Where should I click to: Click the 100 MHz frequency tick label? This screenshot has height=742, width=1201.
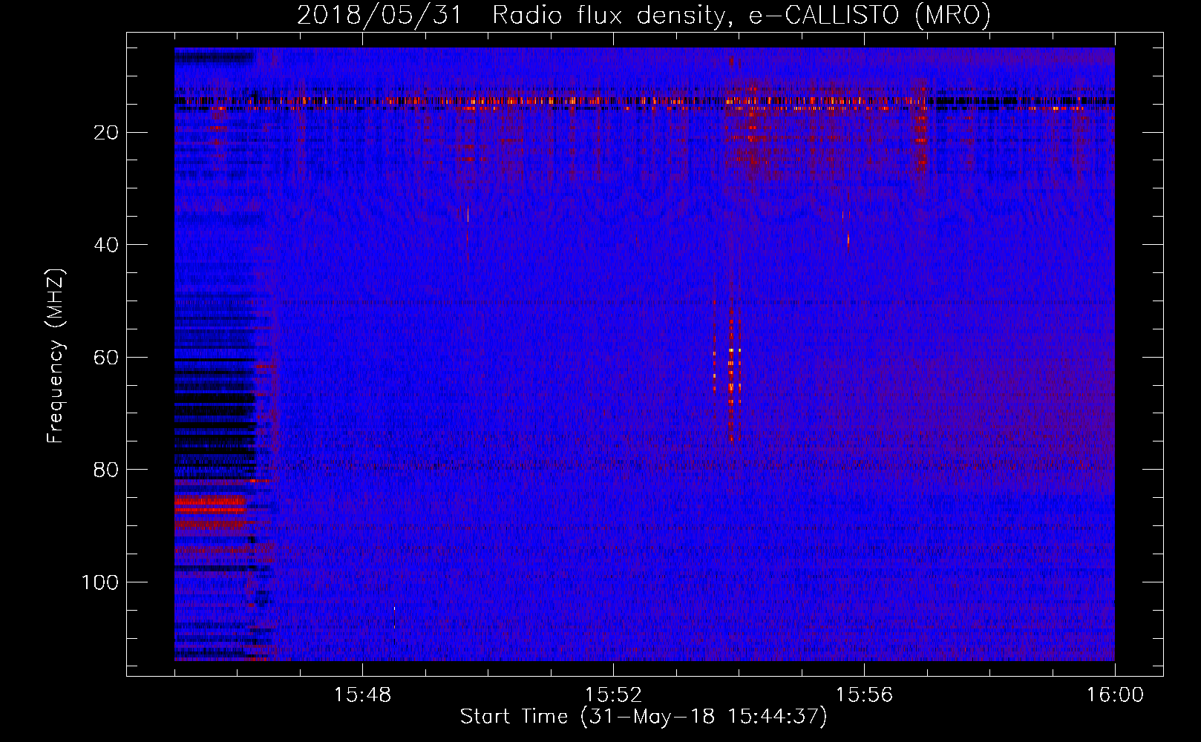[x=100, y=582]
